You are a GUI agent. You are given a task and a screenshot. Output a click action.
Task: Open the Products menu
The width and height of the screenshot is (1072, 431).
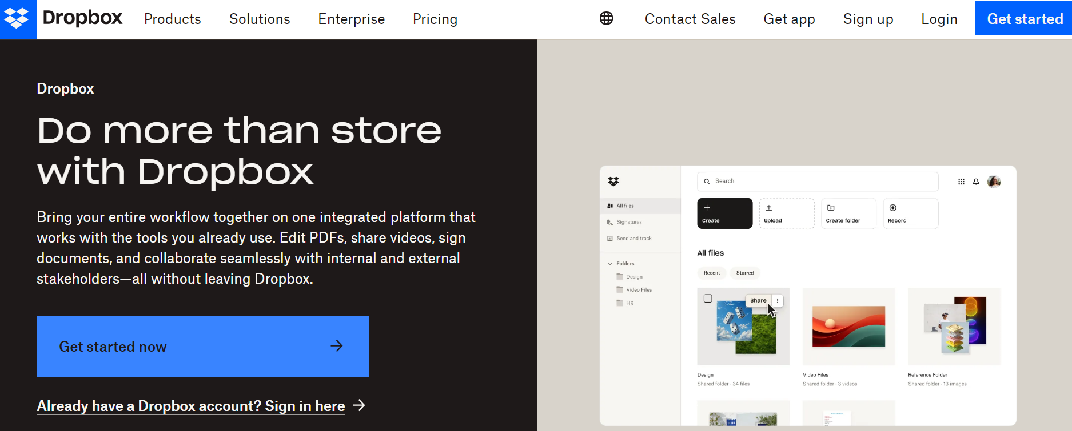(x=173, y=19)
